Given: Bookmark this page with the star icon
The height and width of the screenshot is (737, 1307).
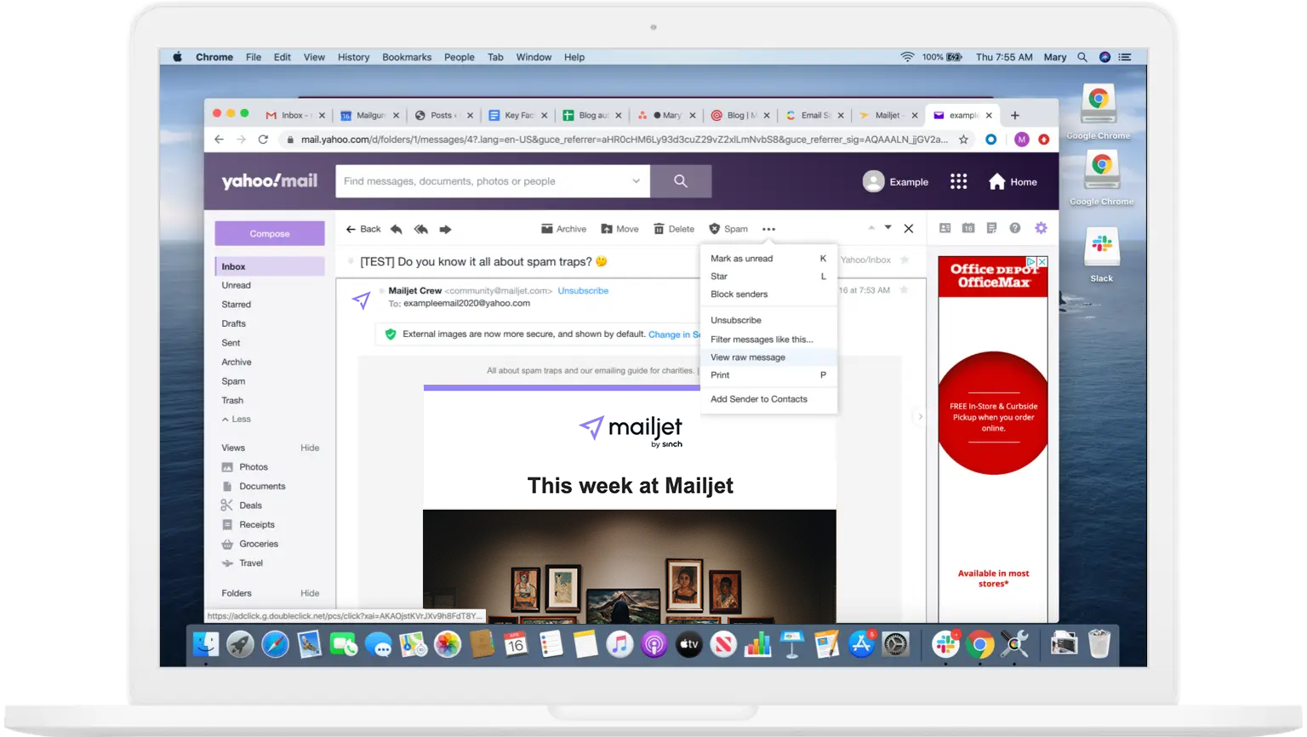Looking at the screenshot, I should [963, 140].
